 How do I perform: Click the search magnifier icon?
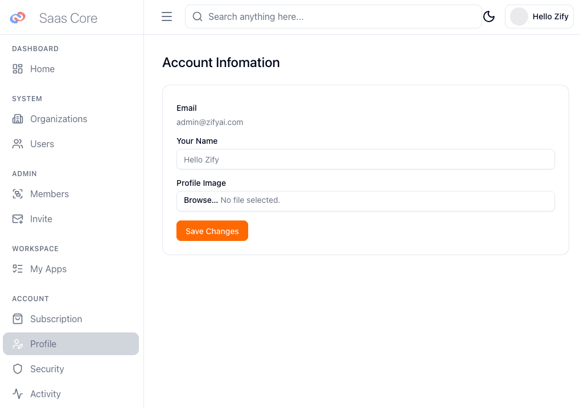point(198,16)
